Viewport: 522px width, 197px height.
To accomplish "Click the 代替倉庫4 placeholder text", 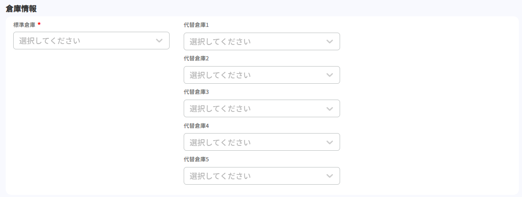I will 220,142.
